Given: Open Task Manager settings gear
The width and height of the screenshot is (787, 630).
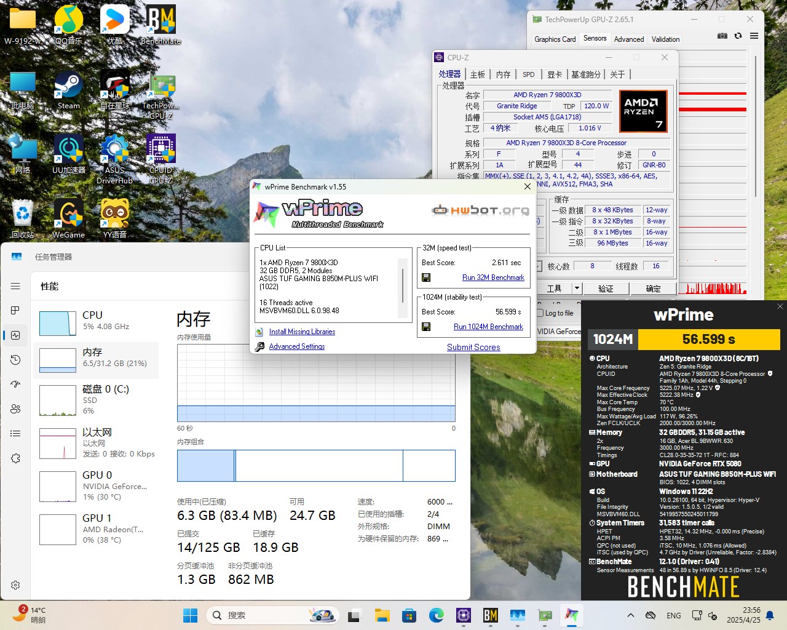Looking at the screenshot, I should click(x=15, y=585).
